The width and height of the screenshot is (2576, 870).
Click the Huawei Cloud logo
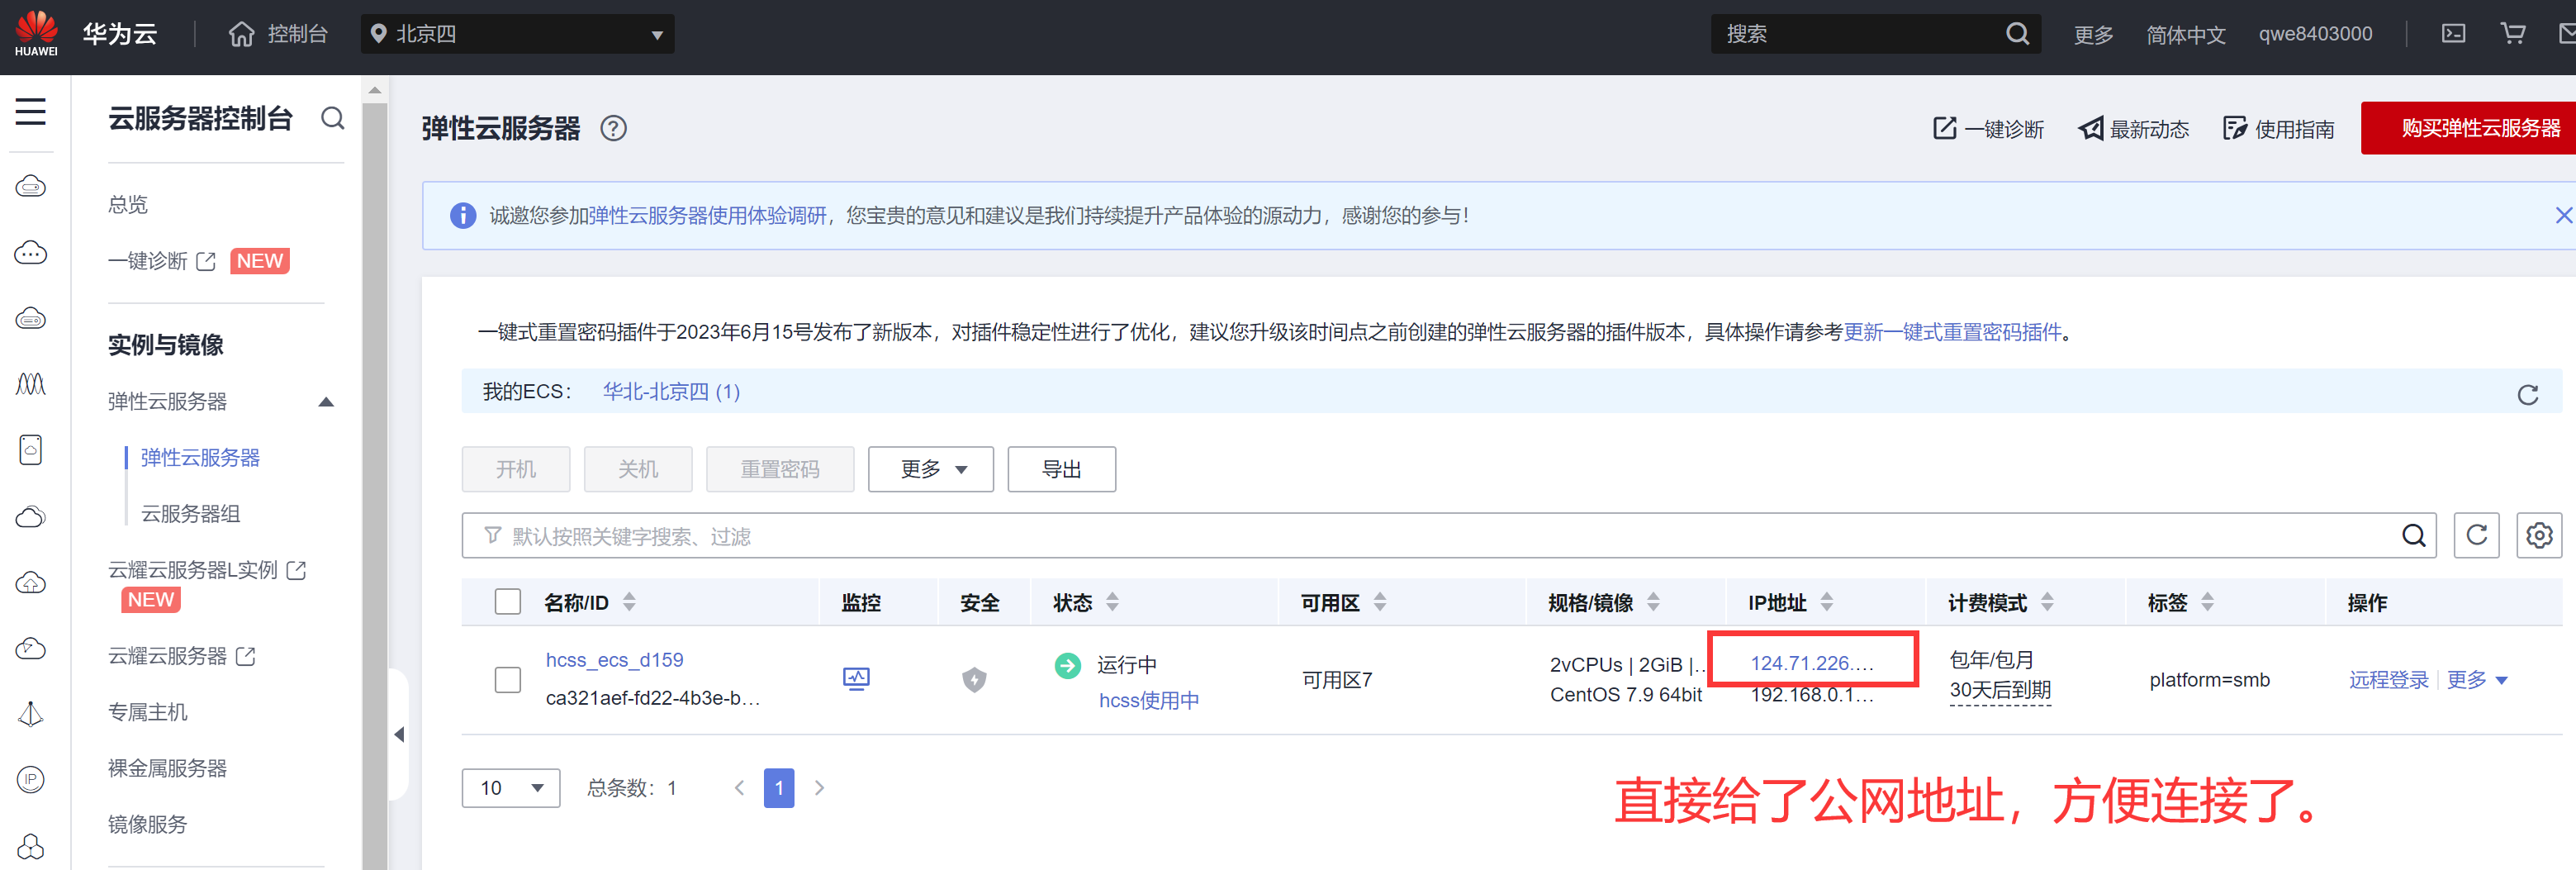click(x=37, y=33)
